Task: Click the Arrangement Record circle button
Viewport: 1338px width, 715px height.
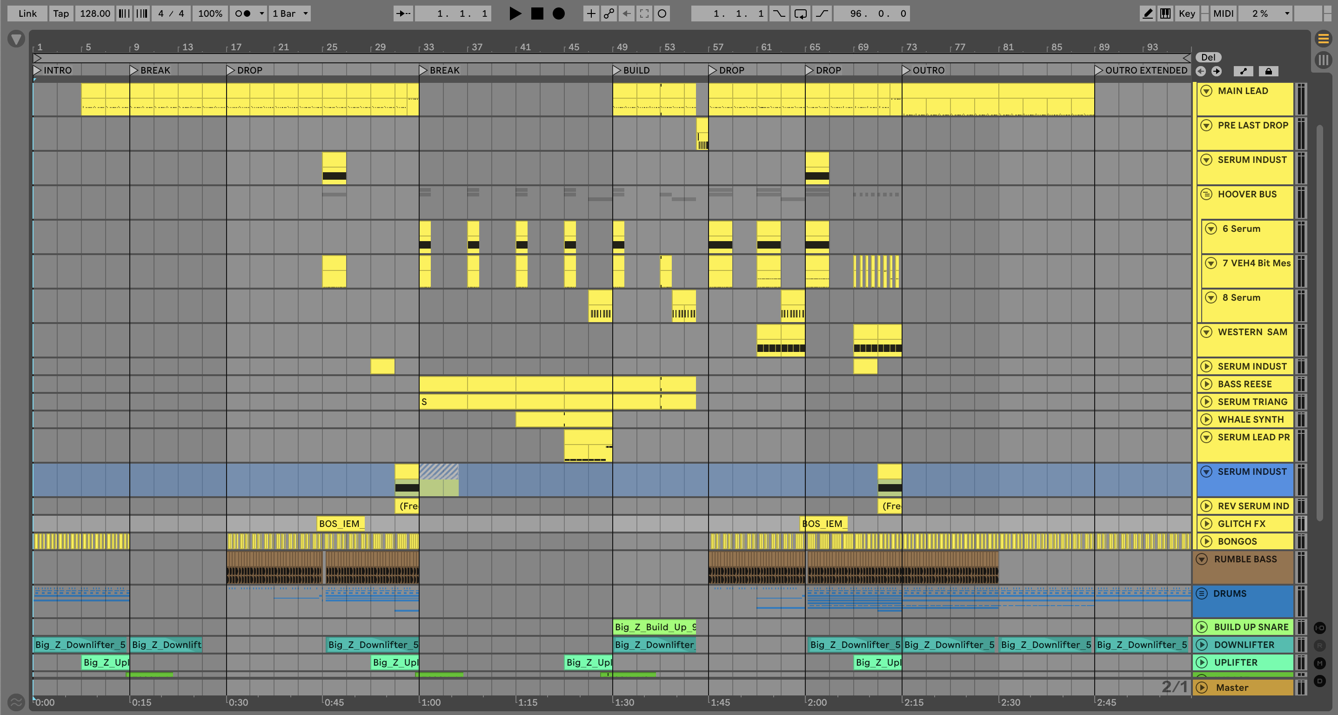Action: point(558,13)
